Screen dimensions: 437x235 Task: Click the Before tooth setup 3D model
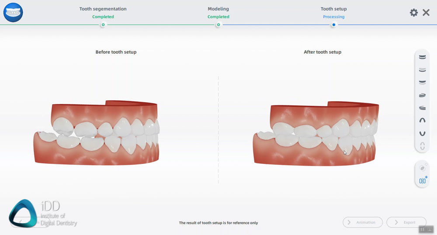pyautogui.click(x=97, y=133)
